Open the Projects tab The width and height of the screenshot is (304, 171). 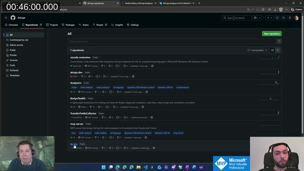pyautogui.click(x=52, y=25)
